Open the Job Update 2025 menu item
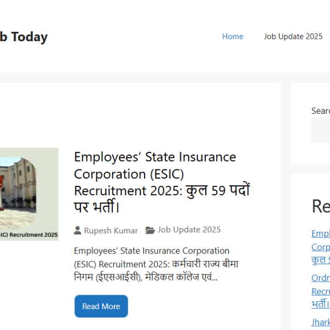The height and width of the screenshot is (330, 330). [x=293, y=36]
